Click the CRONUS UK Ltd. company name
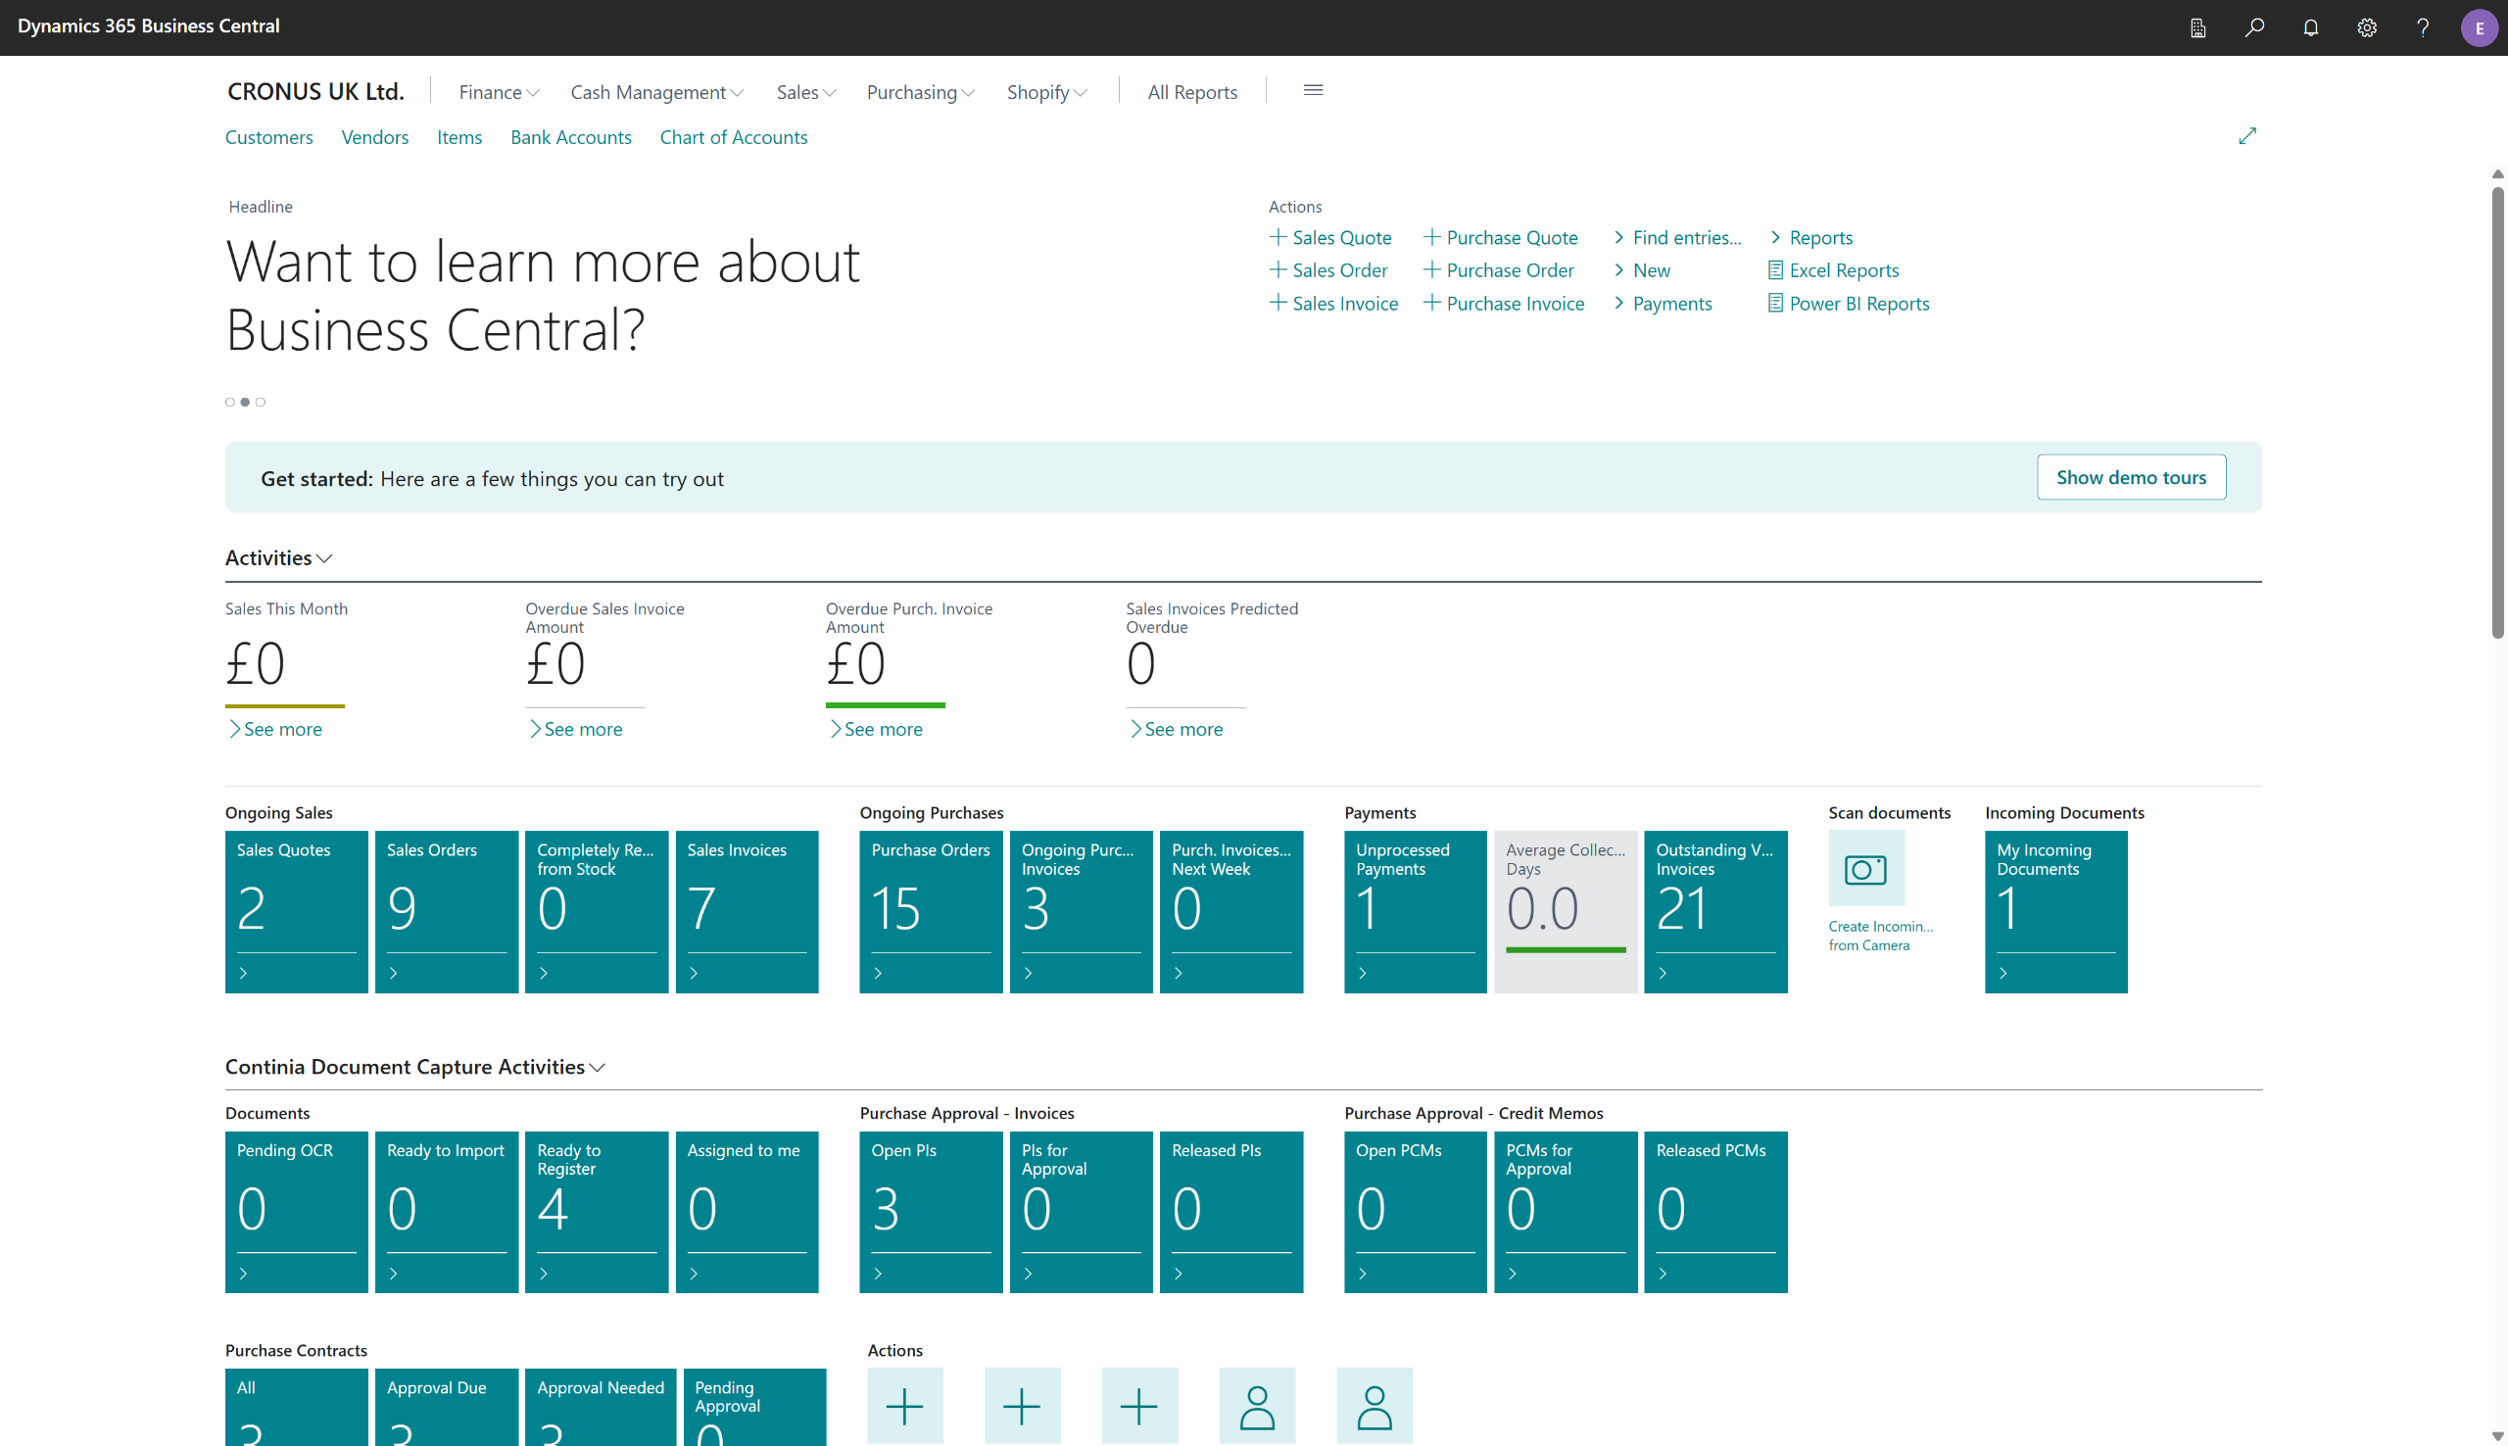This screenshot has width=2508, height=1446. (315, 91)
